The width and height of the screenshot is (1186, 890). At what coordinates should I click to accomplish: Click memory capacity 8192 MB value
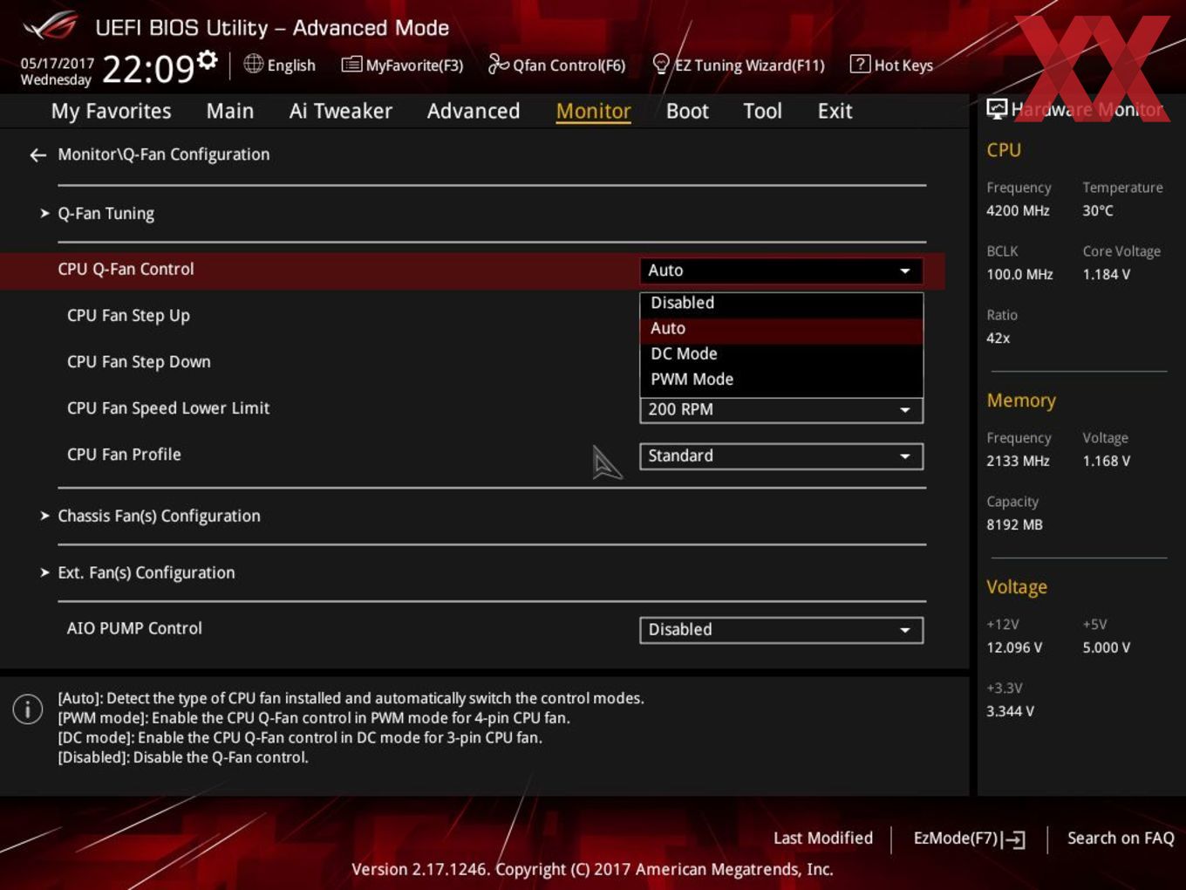[x=1014, y=524]
